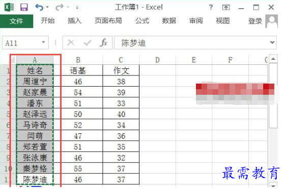Select cell with name 赵家晨

(35, 92)
